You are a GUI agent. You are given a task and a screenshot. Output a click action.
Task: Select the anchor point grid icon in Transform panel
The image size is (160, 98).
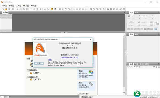[x=129, y=16]
